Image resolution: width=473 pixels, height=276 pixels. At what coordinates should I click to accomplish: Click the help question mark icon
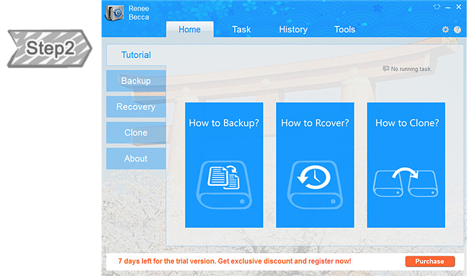click(457, 30)
